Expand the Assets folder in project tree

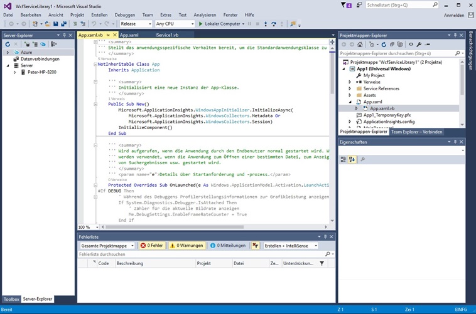pyautogui.click(x=350, y=95)
